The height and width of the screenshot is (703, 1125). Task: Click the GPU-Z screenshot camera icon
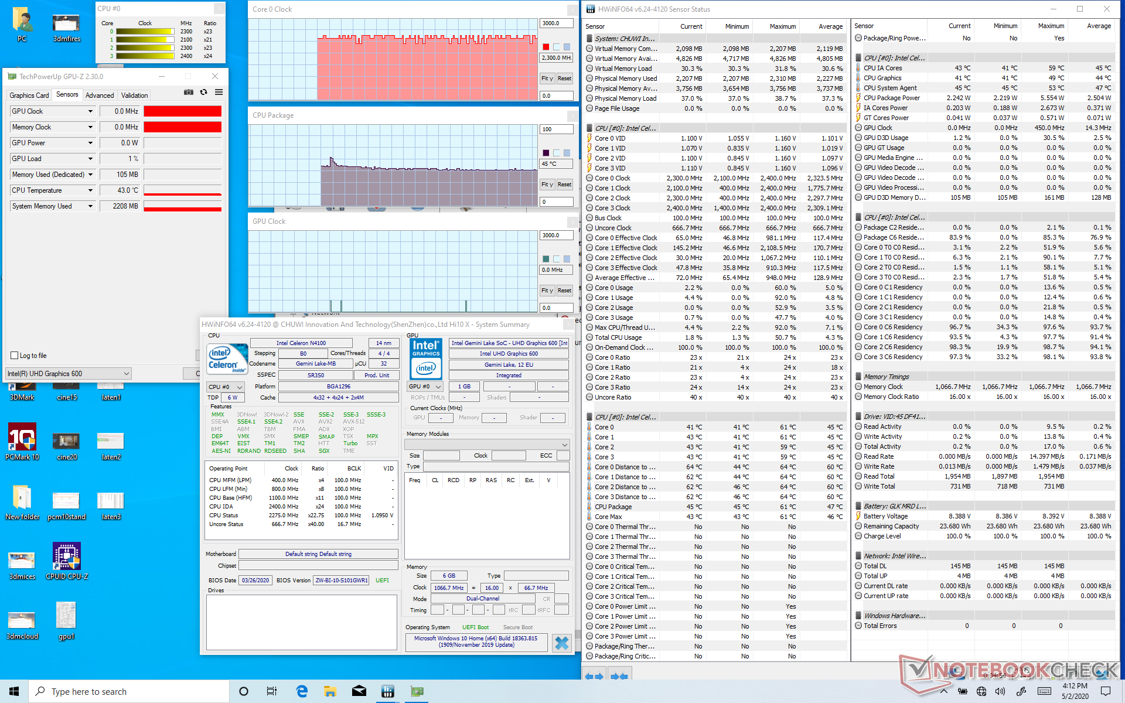click(188, 92)
